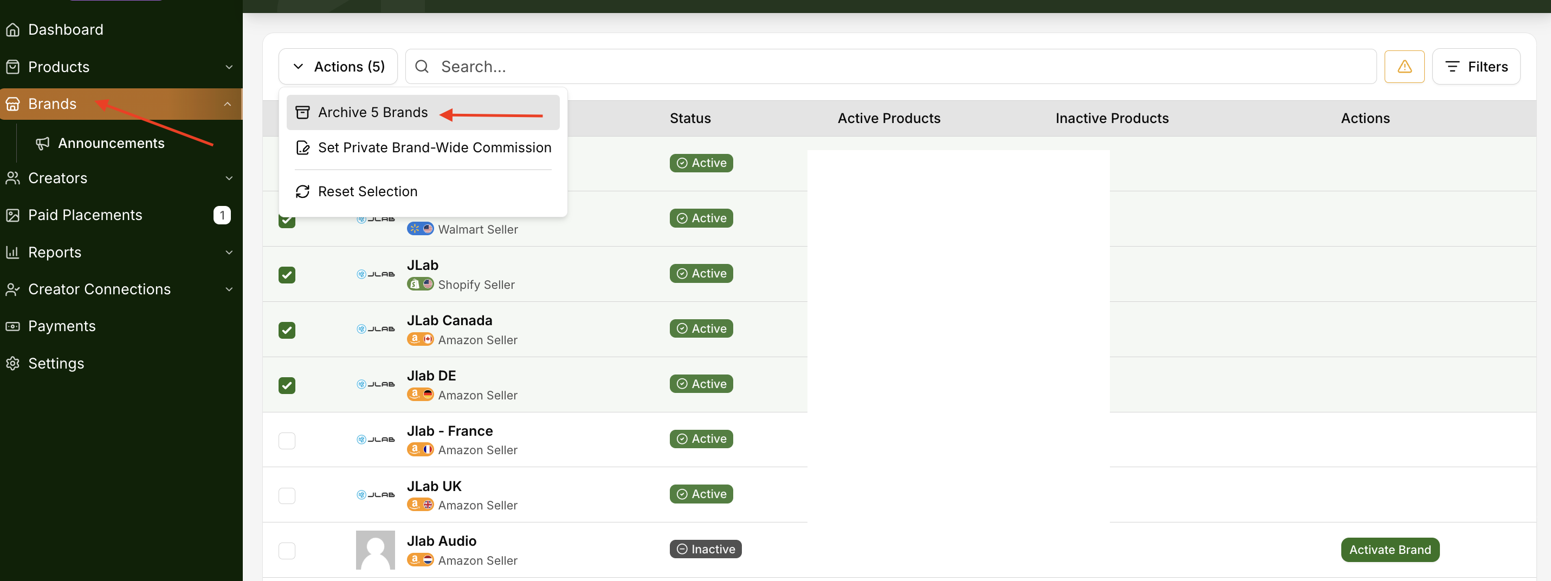
Task: Click the Paid Placements image icon
Action: pyautogui.click(x=12, y=216)
